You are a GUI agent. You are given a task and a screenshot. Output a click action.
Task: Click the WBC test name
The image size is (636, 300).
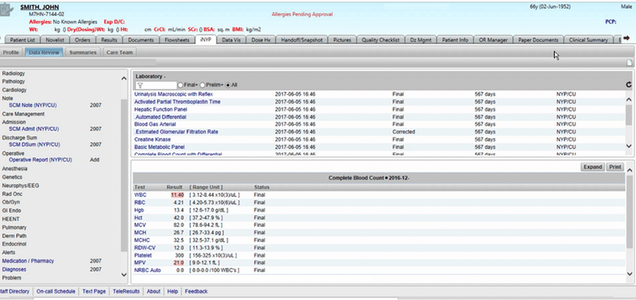coord(140,195)
